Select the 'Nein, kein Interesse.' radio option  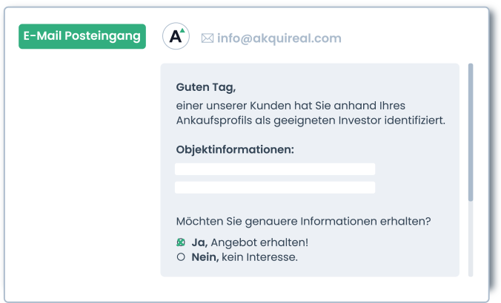(x=181, y=256)
